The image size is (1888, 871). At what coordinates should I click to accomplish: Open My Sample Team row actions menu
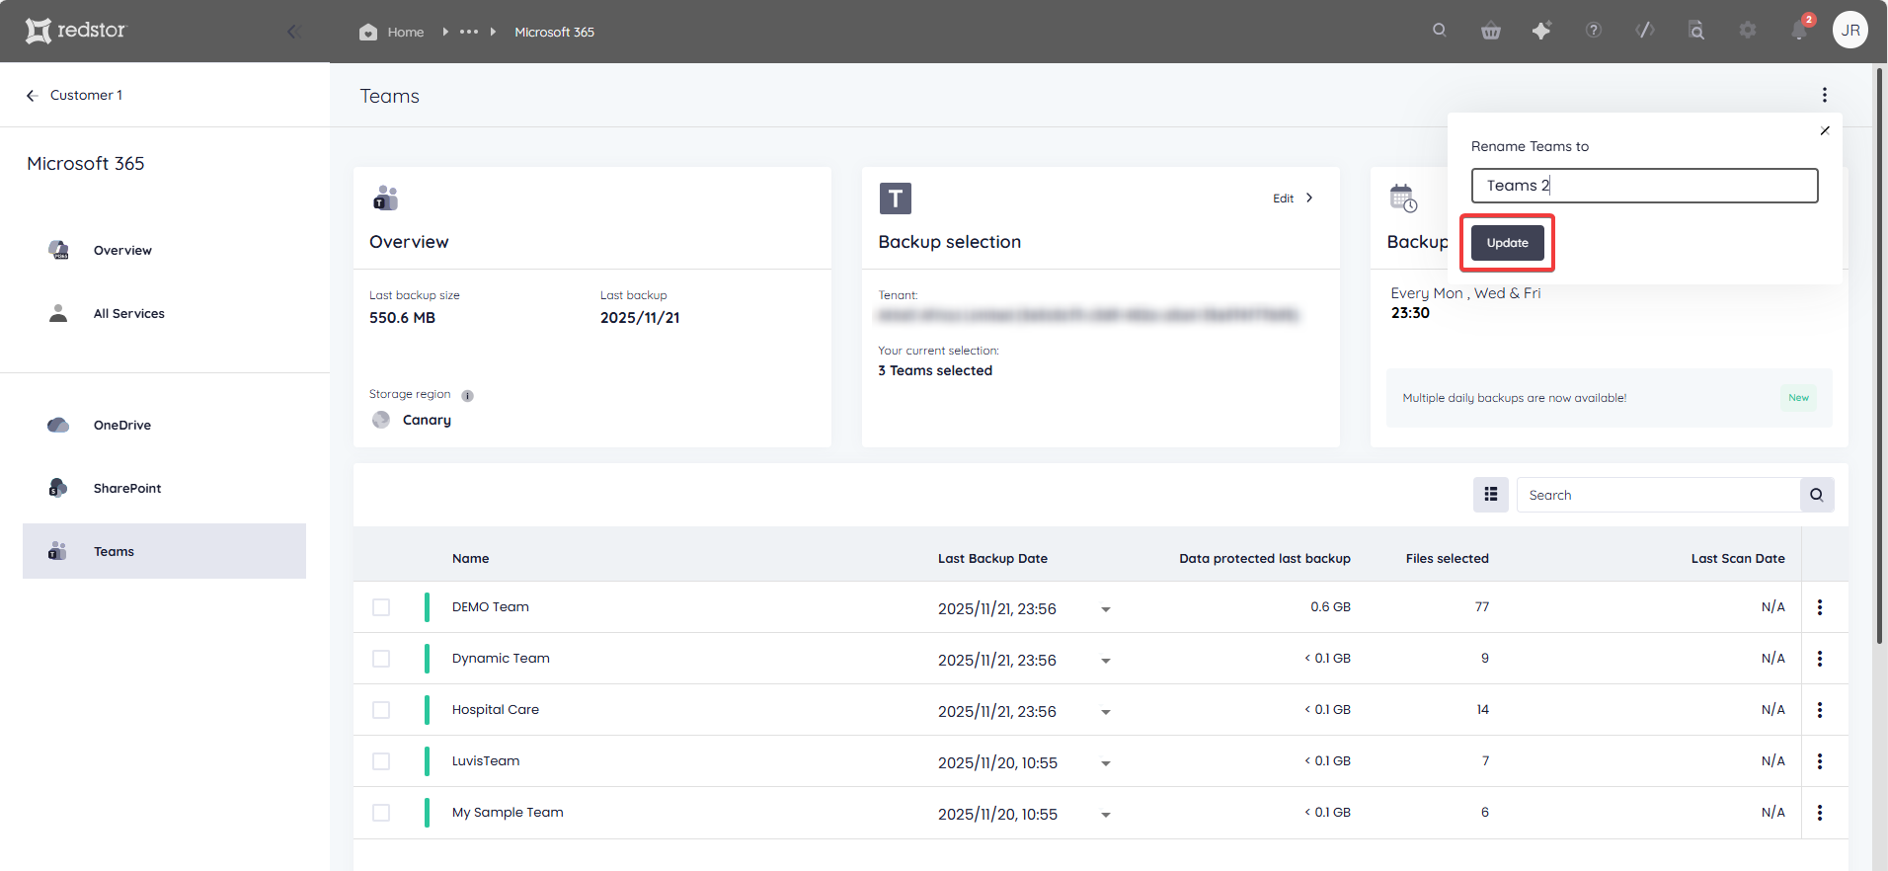click(1820, 813)
